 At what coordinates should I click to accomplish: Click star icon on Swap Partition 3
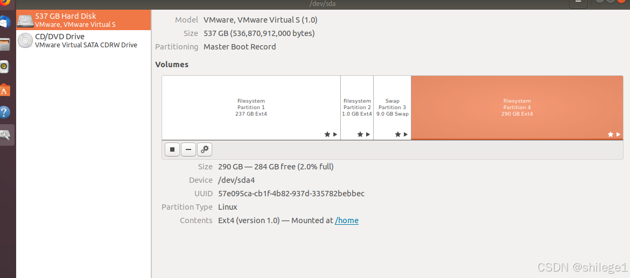398,134
